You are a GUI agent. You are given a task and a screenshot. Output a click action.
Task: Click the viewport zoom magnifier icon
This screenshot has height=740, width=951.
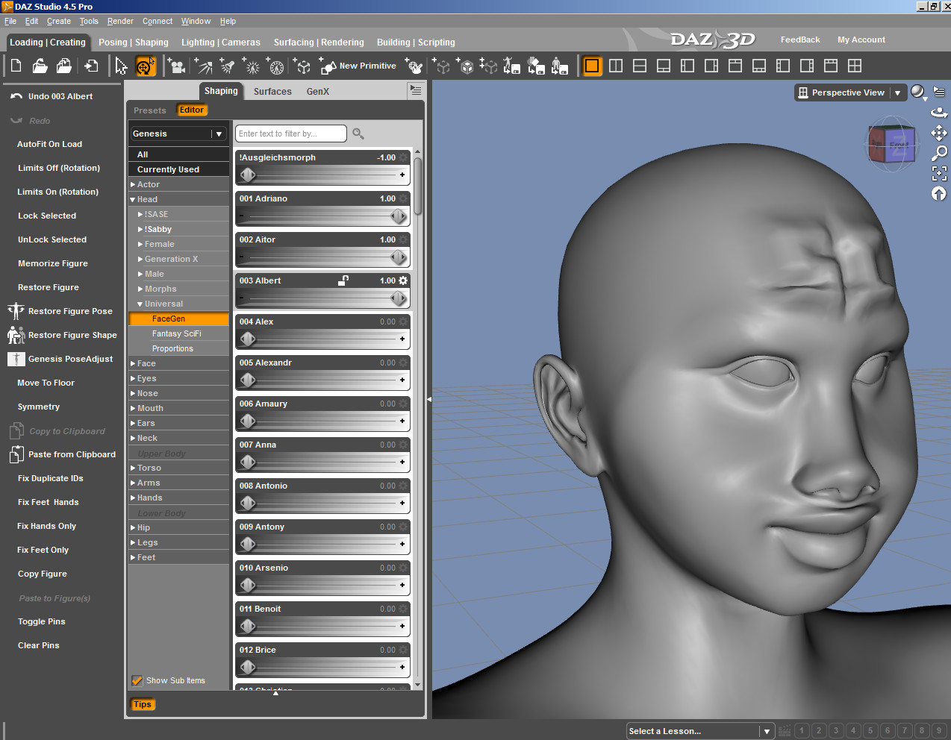click(939, 153)
